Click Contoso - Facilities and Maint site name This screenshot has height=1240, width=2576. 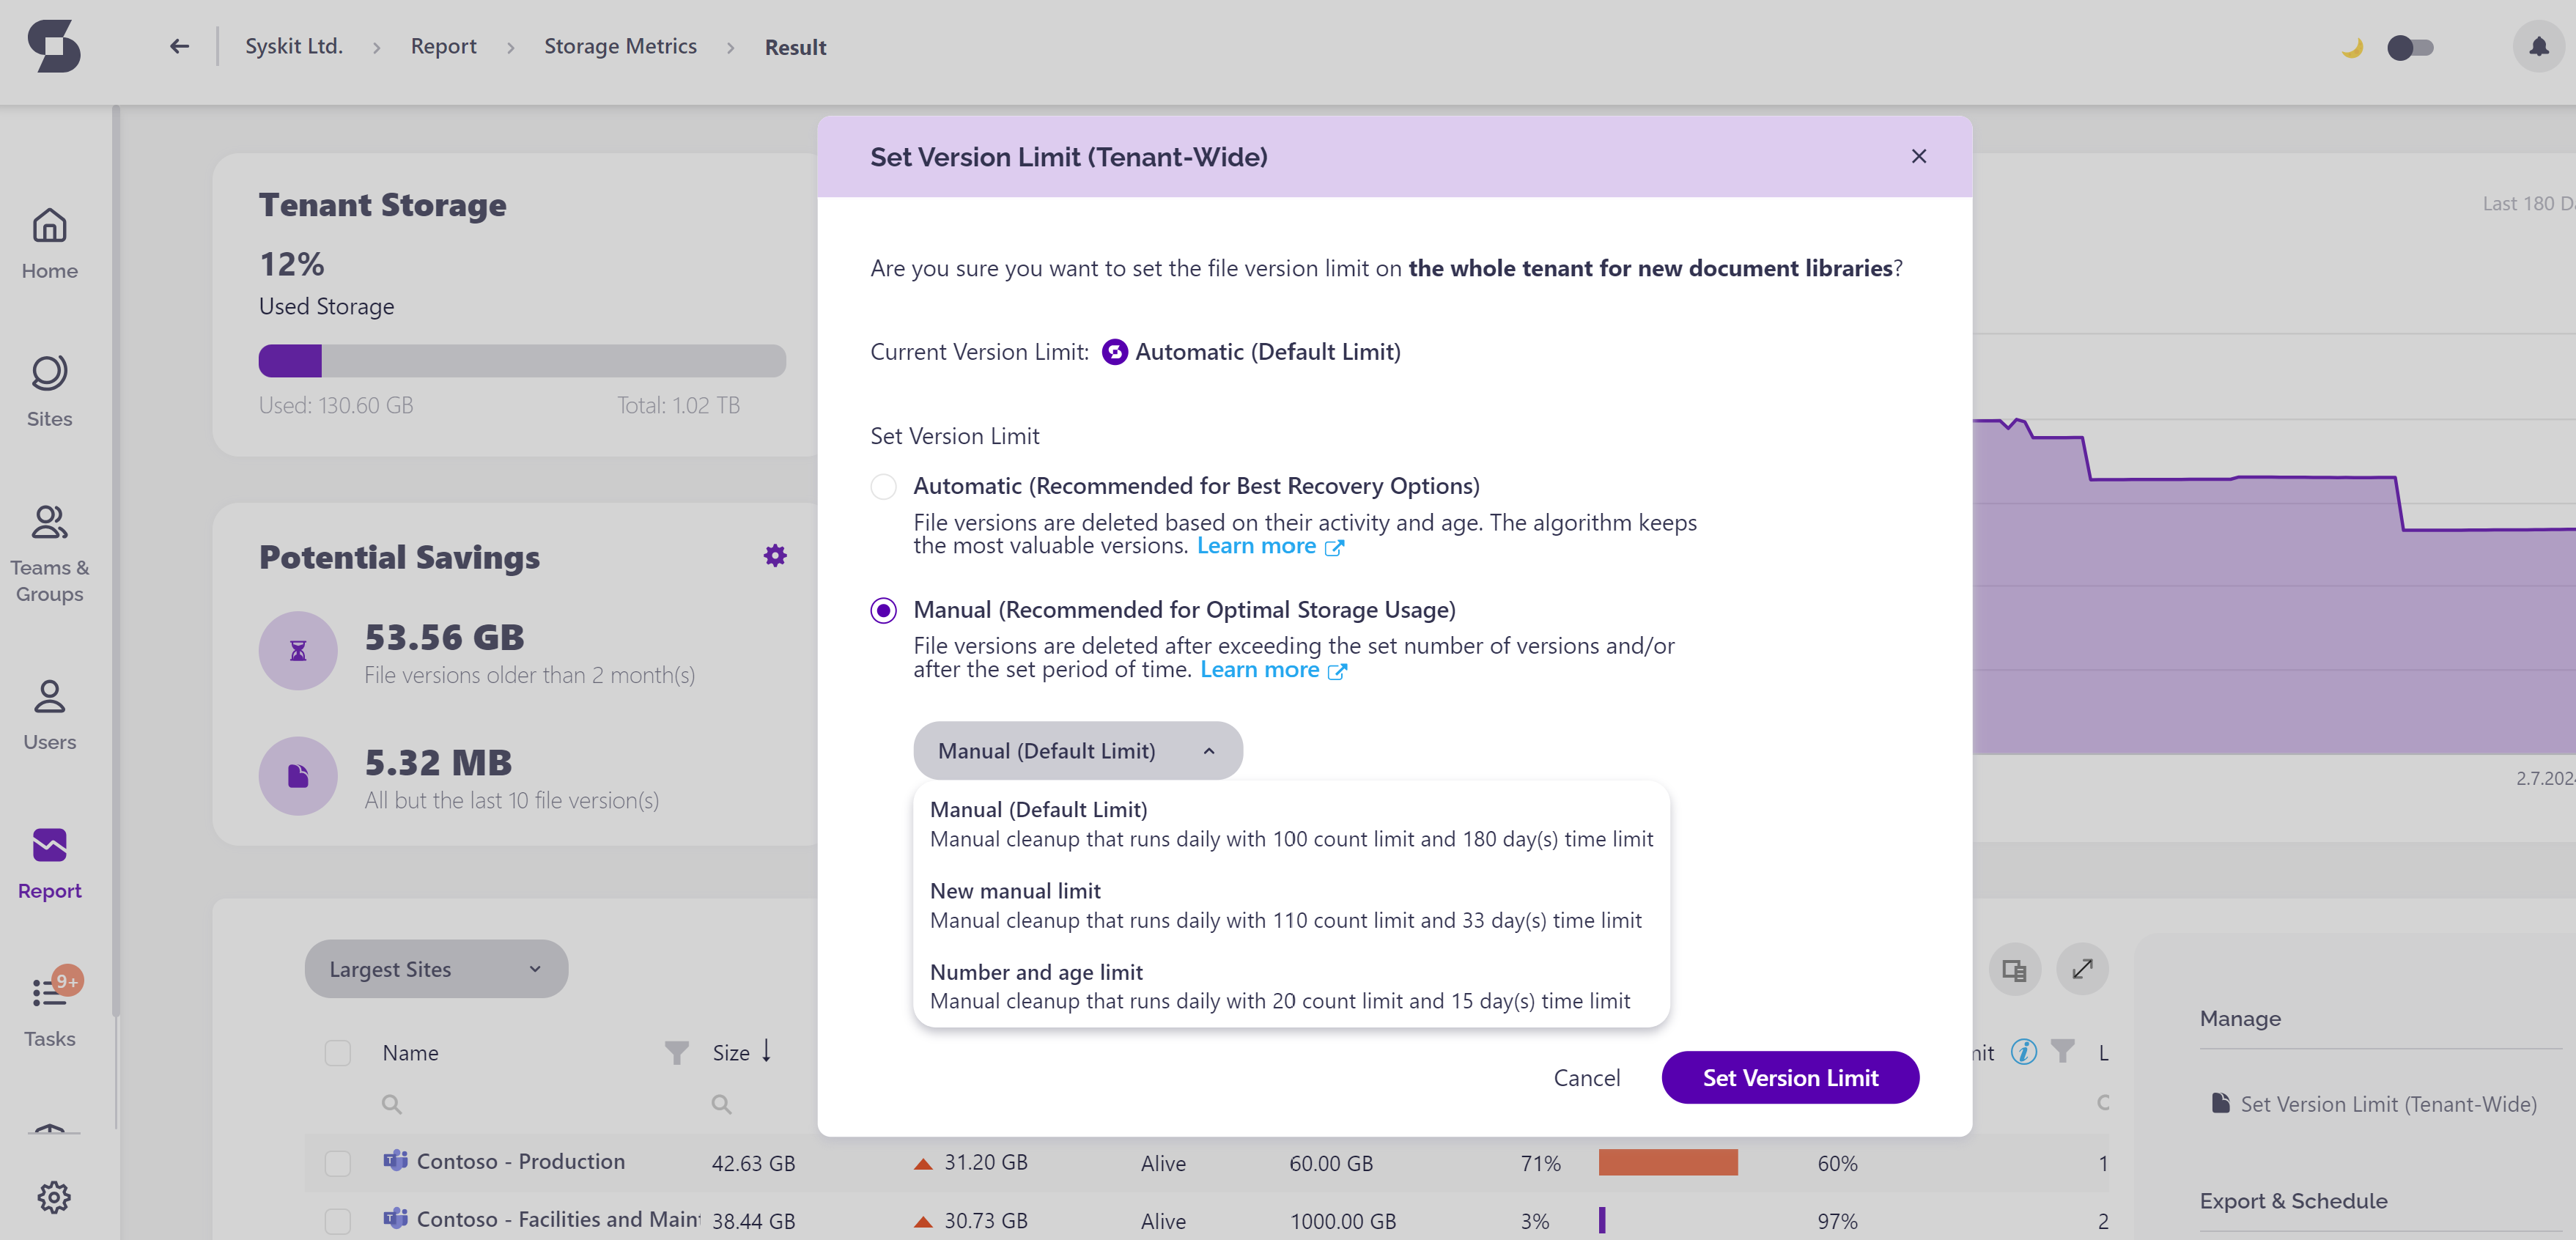558,1219
